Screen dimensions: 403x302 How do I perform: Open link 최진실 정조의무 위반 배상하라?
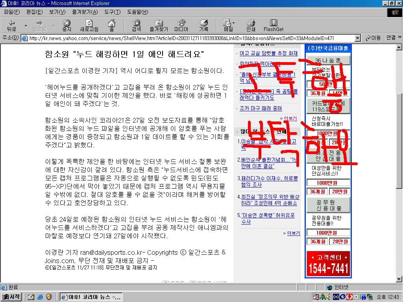click(x=270, y=200)
